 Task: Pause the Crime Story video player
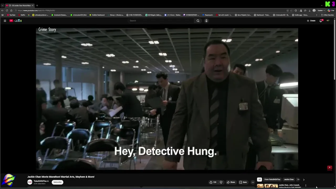[167, 99]
